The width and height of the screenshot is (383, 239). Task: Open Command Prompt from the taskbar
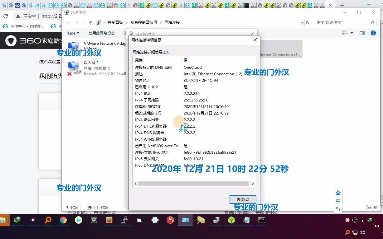click(x=261, y=220)
